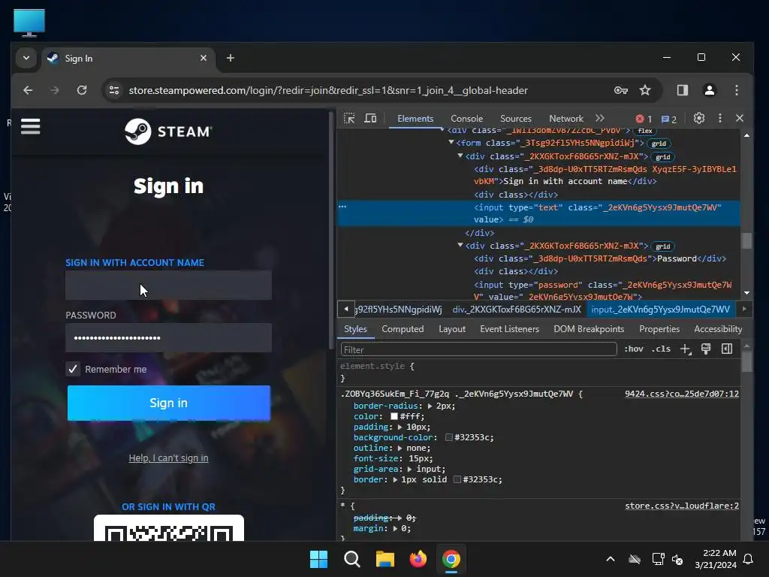Viewport: 769px width, 577px height.
Task: Toggle the device toolbar icon
Action: point(370,118)
